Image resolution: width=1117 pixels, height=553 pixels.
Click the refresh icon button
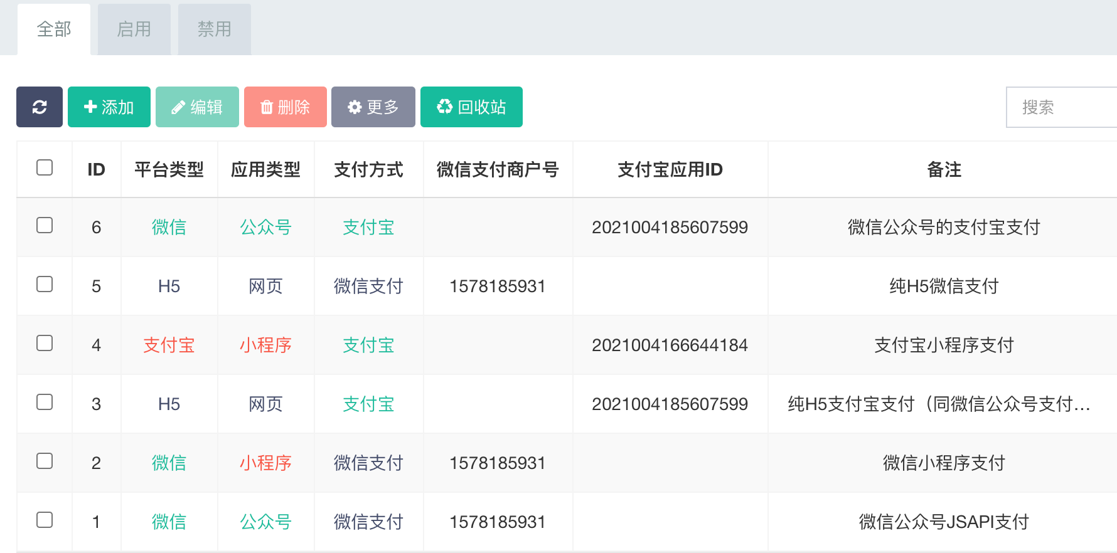40,107
